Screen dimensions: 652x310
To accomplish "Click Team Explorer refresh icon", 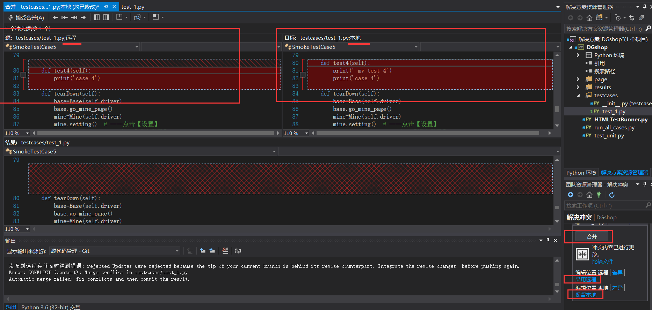I will [612, 195].
